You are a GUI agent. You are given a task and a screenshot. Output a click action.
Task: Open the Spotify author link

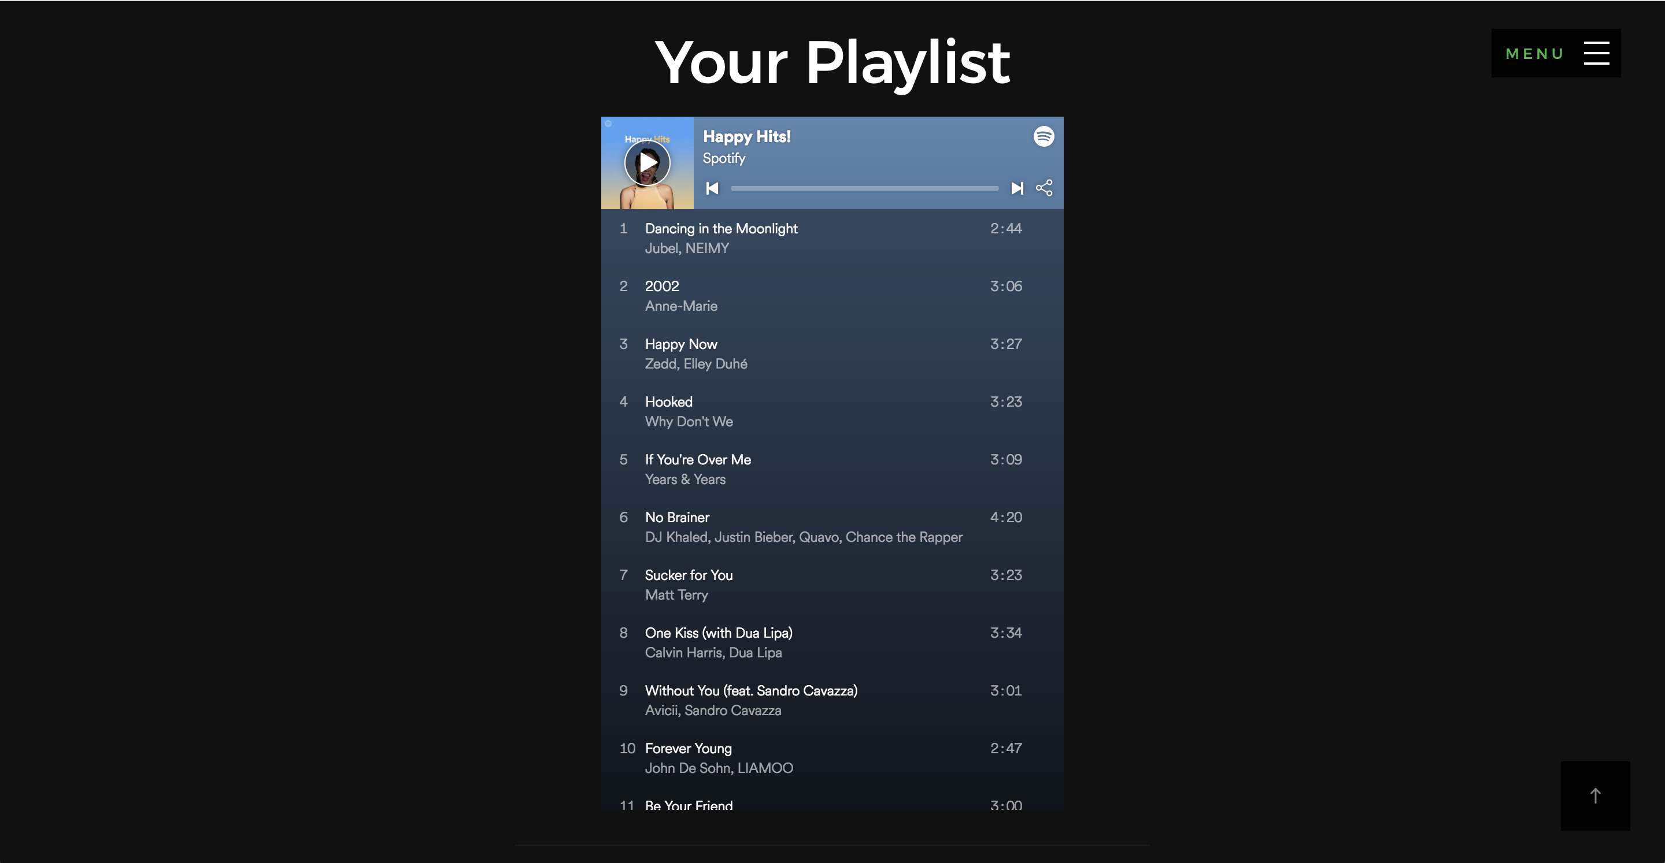click(x=723, y=158)
